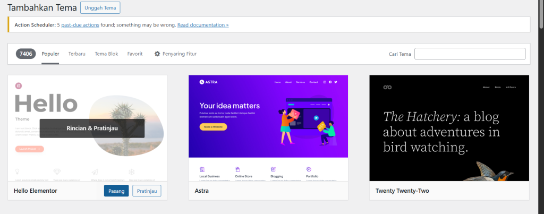
Task: Switch to the Populer tab
Action: (x=50, y=54)
